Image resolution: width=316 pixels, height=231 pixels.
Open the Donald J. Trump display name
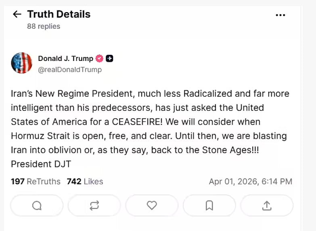[65, 58]
